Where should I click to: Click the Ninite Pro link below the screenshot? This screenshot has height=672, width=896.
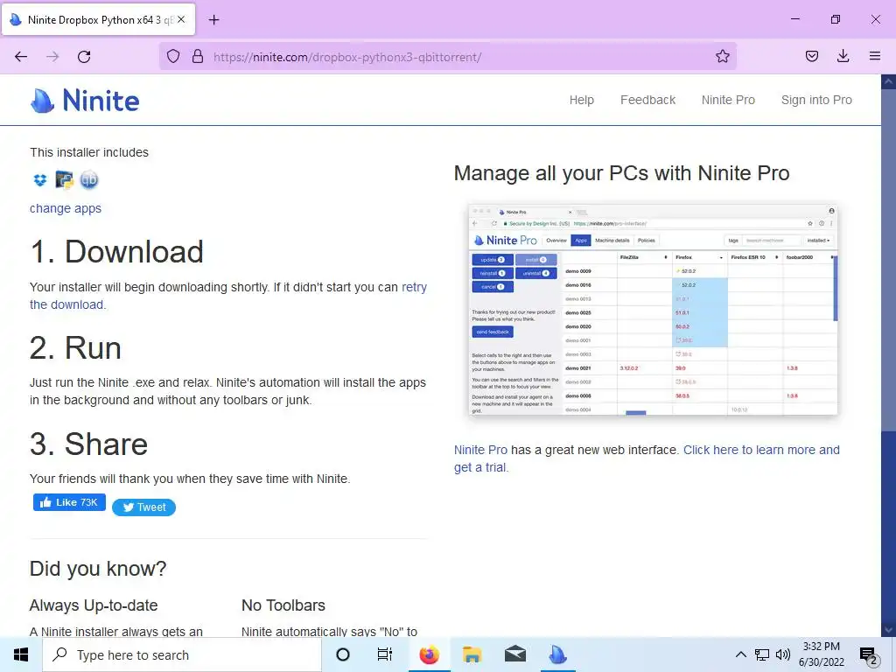(x=480, y=451)
